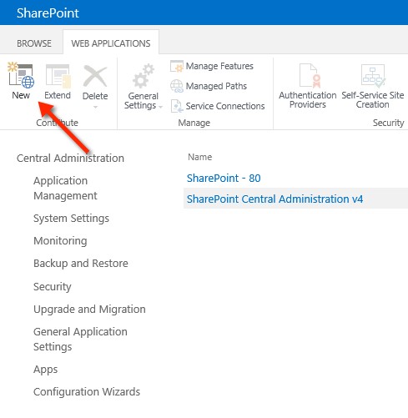Click the Extend web application icon
Image resolution: width=408 pixels, height=418 pixels.
[x=58, y=76]
